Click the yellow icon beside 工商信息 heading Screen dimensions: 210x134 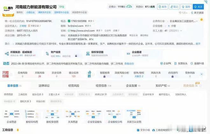coord(17,130)
